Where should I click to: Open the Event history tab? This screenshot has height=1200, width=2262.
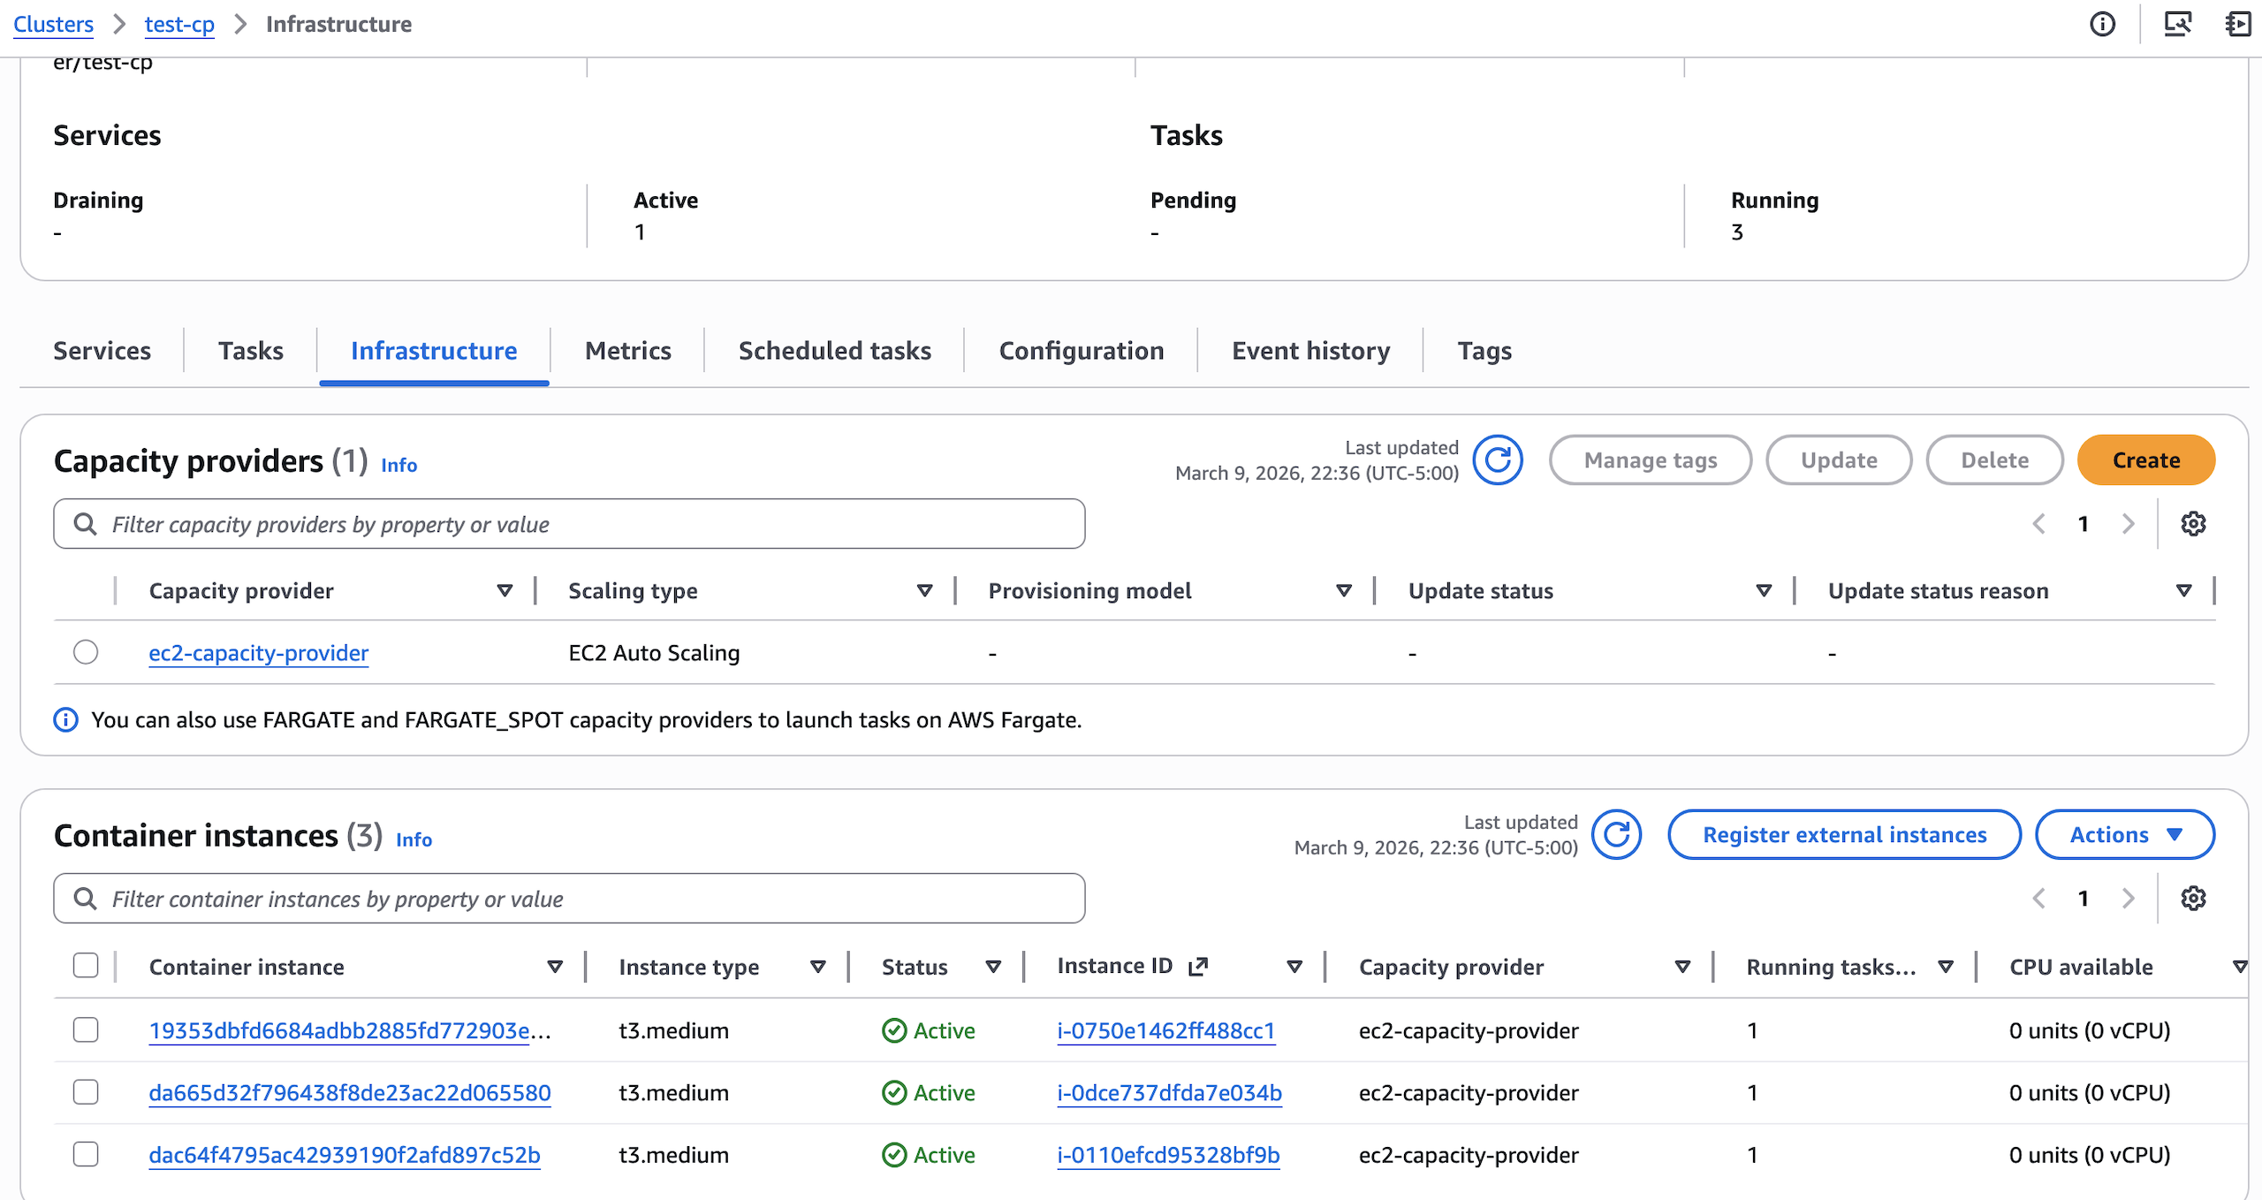(1310, 351)
